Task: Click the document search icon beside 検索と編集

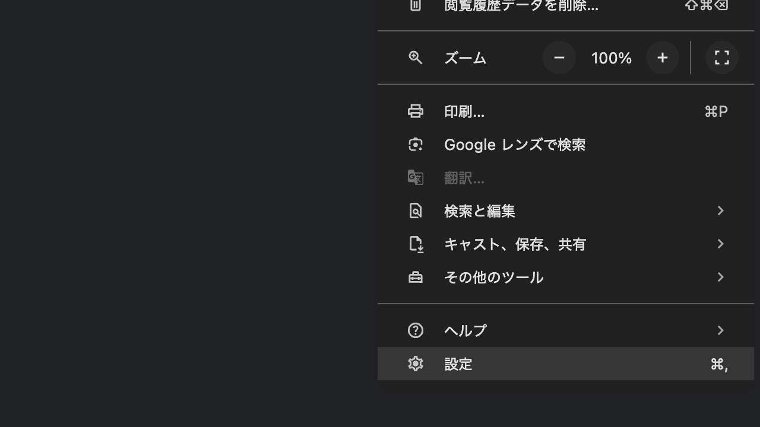Action: tap(416, 211)
